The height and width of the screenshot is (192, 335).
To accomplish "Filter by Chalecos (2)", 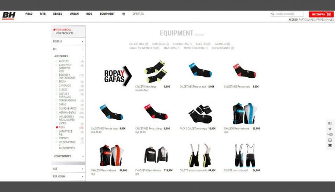I will pos(160,44).
